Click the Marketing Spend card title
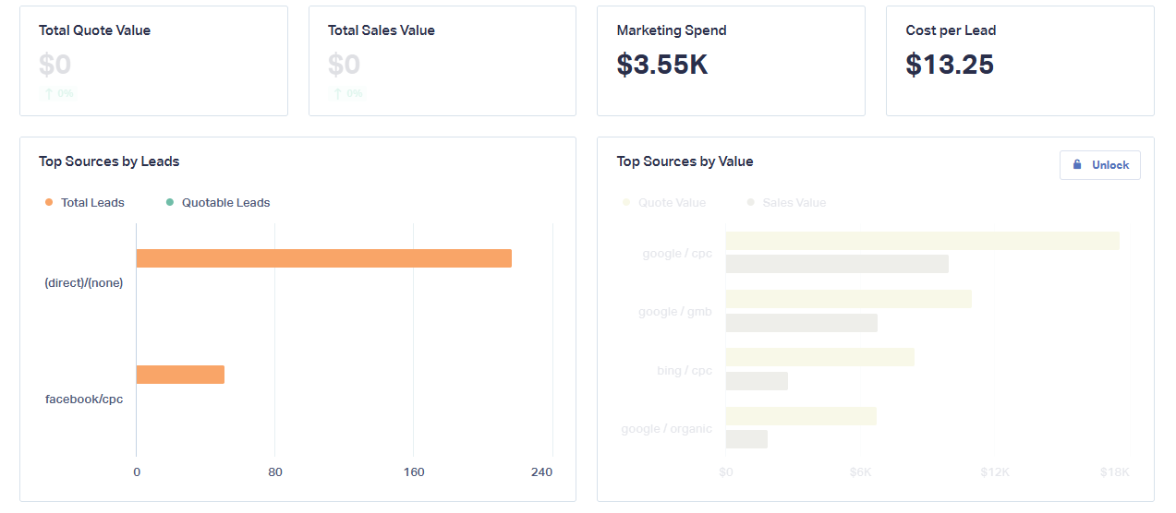This screenshot has width=1176, height=513. [x=672, y=30]
